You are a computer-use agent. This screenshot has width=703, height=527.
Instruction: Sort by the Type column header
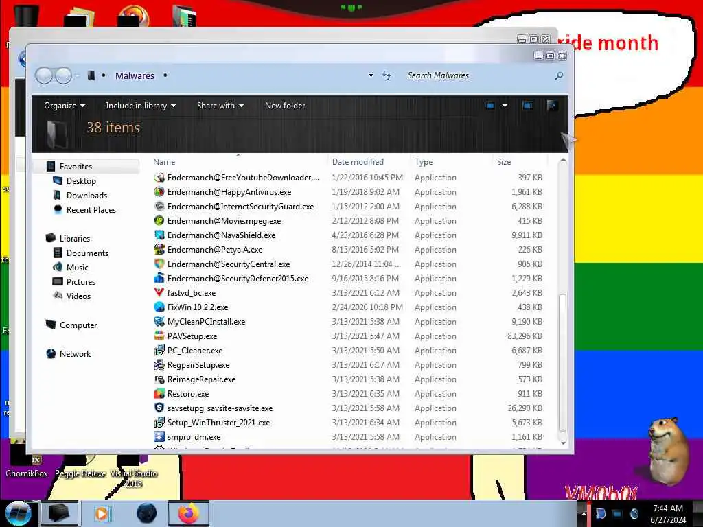(451, 162)
